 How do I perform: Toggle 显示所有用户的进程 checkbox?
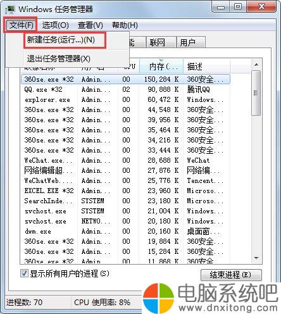pyautogui.click(x=24, y=273)
